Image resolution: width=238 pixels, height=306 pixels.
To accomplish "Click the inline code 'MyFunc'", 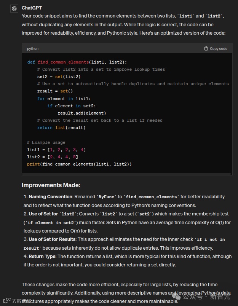I will (x=107, y=197).
